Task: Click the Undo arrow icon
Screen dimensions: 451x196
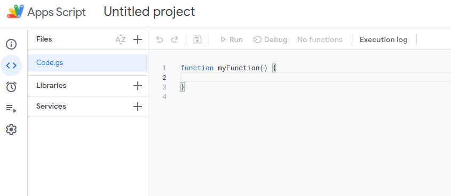Action: pyautogui.click(x=160, y=39)
